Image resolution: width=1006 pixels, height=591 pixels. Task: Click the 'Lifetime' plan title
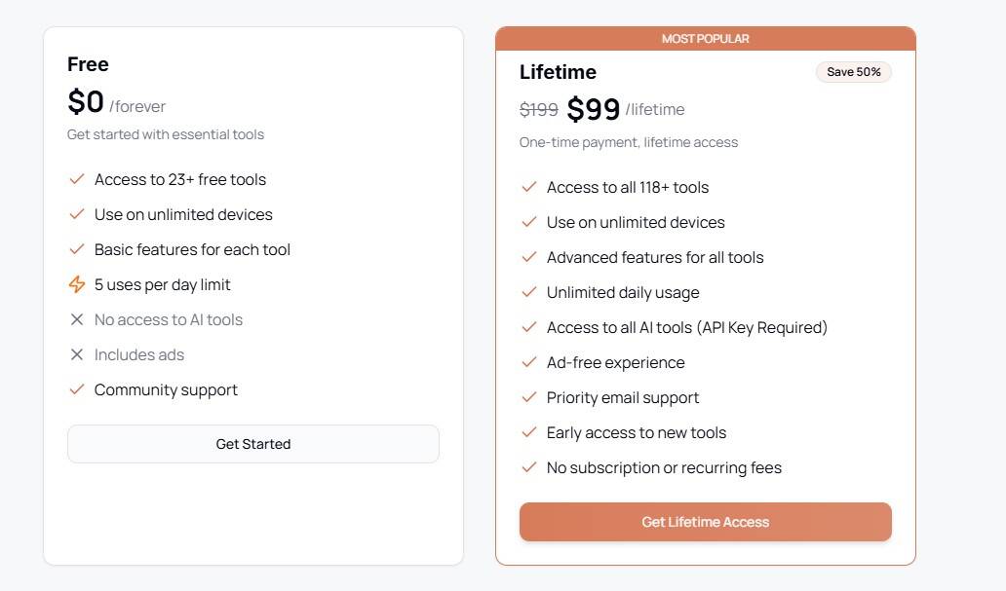point(558,72)
